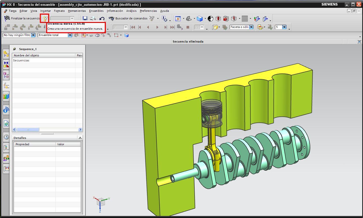
Task: Open the Preferencias menu
Action: (x=148, y=11)
